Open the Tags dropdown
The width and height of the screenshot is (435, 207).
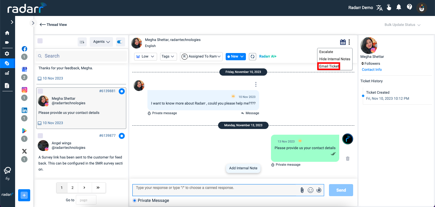click(x=168, y=56)
